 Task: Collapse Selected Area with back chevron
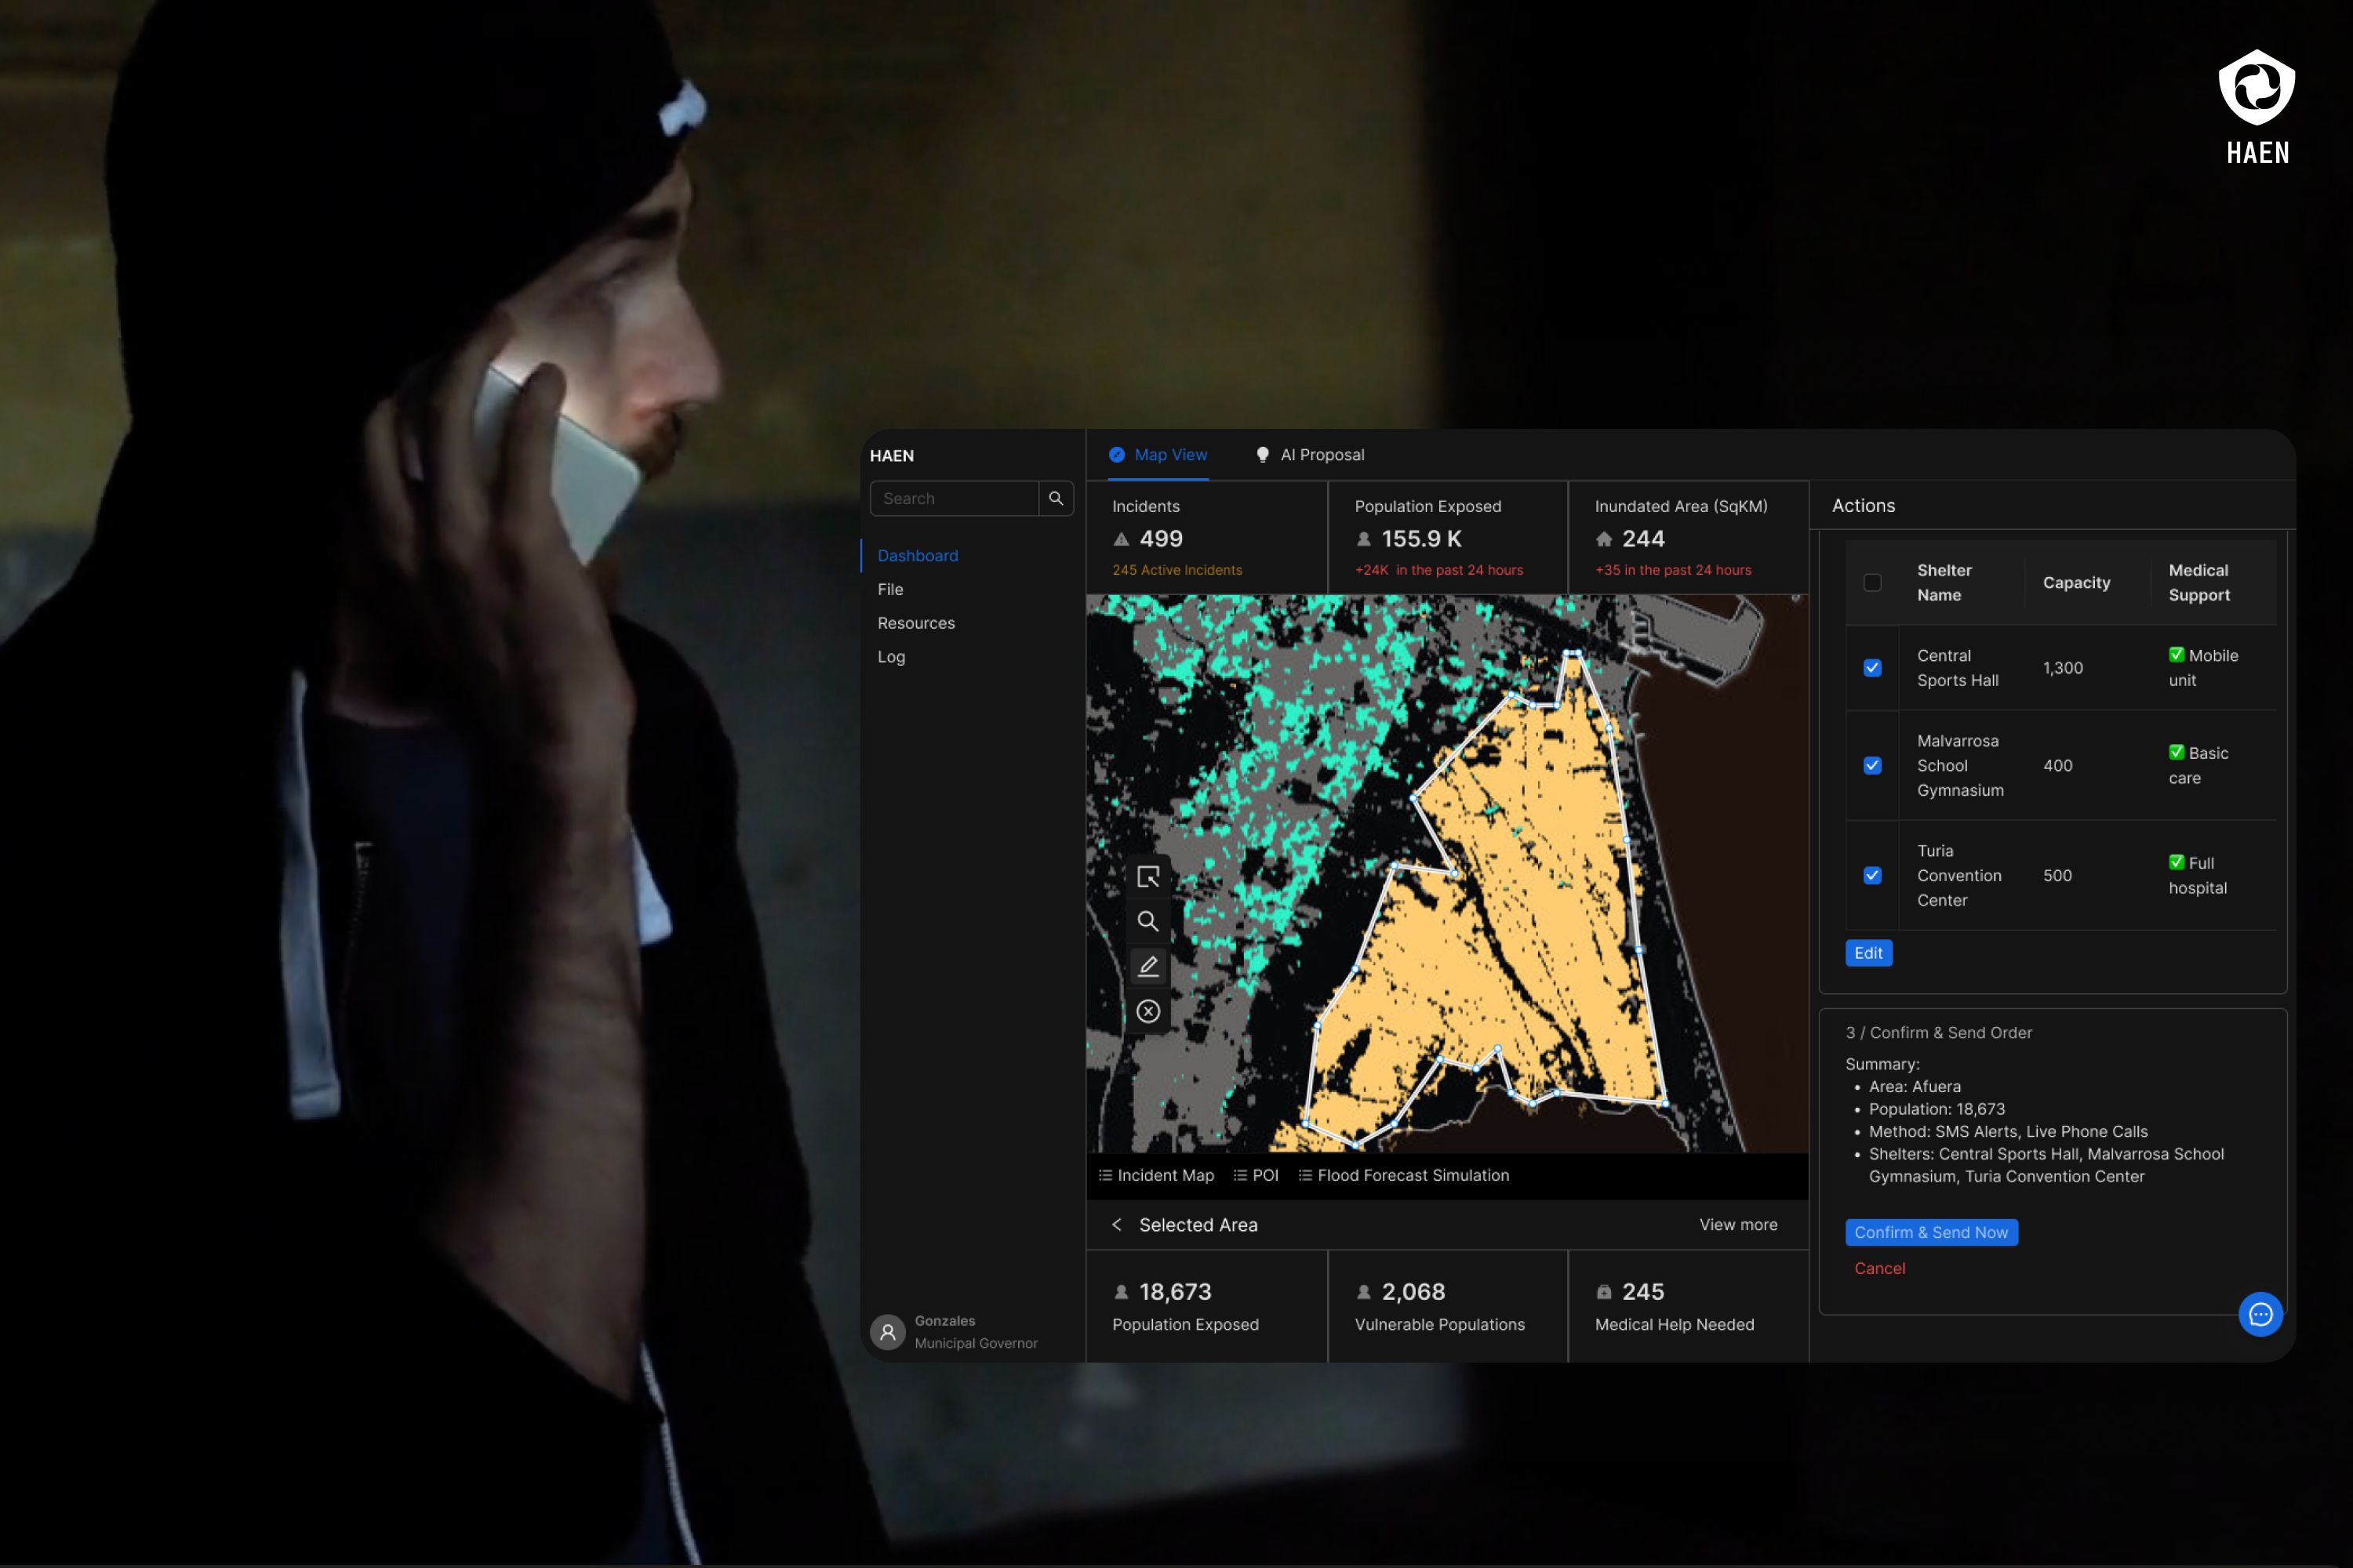[x=1116, y=1225]
